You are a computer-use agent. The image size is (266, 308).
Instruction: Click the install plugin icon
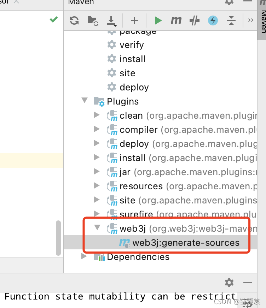pos(112,158)
